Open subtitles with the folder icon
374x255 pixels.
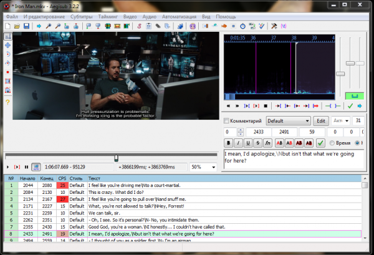(x=17, y=26)
